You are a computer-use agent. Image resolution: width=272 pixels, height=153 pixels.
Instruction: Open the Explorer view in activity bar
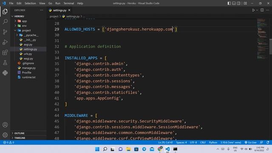5,11
